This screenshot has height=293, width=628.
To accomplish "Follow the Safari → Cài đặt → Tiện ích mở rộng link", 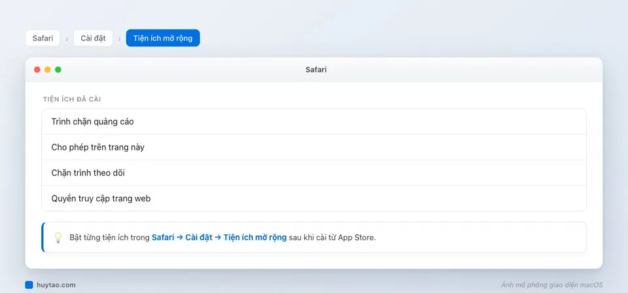I will [219, 237].
